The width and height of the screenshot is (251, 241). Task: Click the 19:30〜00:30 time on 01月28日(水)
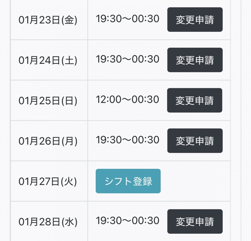pyautogui.click(x=127, y=221)
